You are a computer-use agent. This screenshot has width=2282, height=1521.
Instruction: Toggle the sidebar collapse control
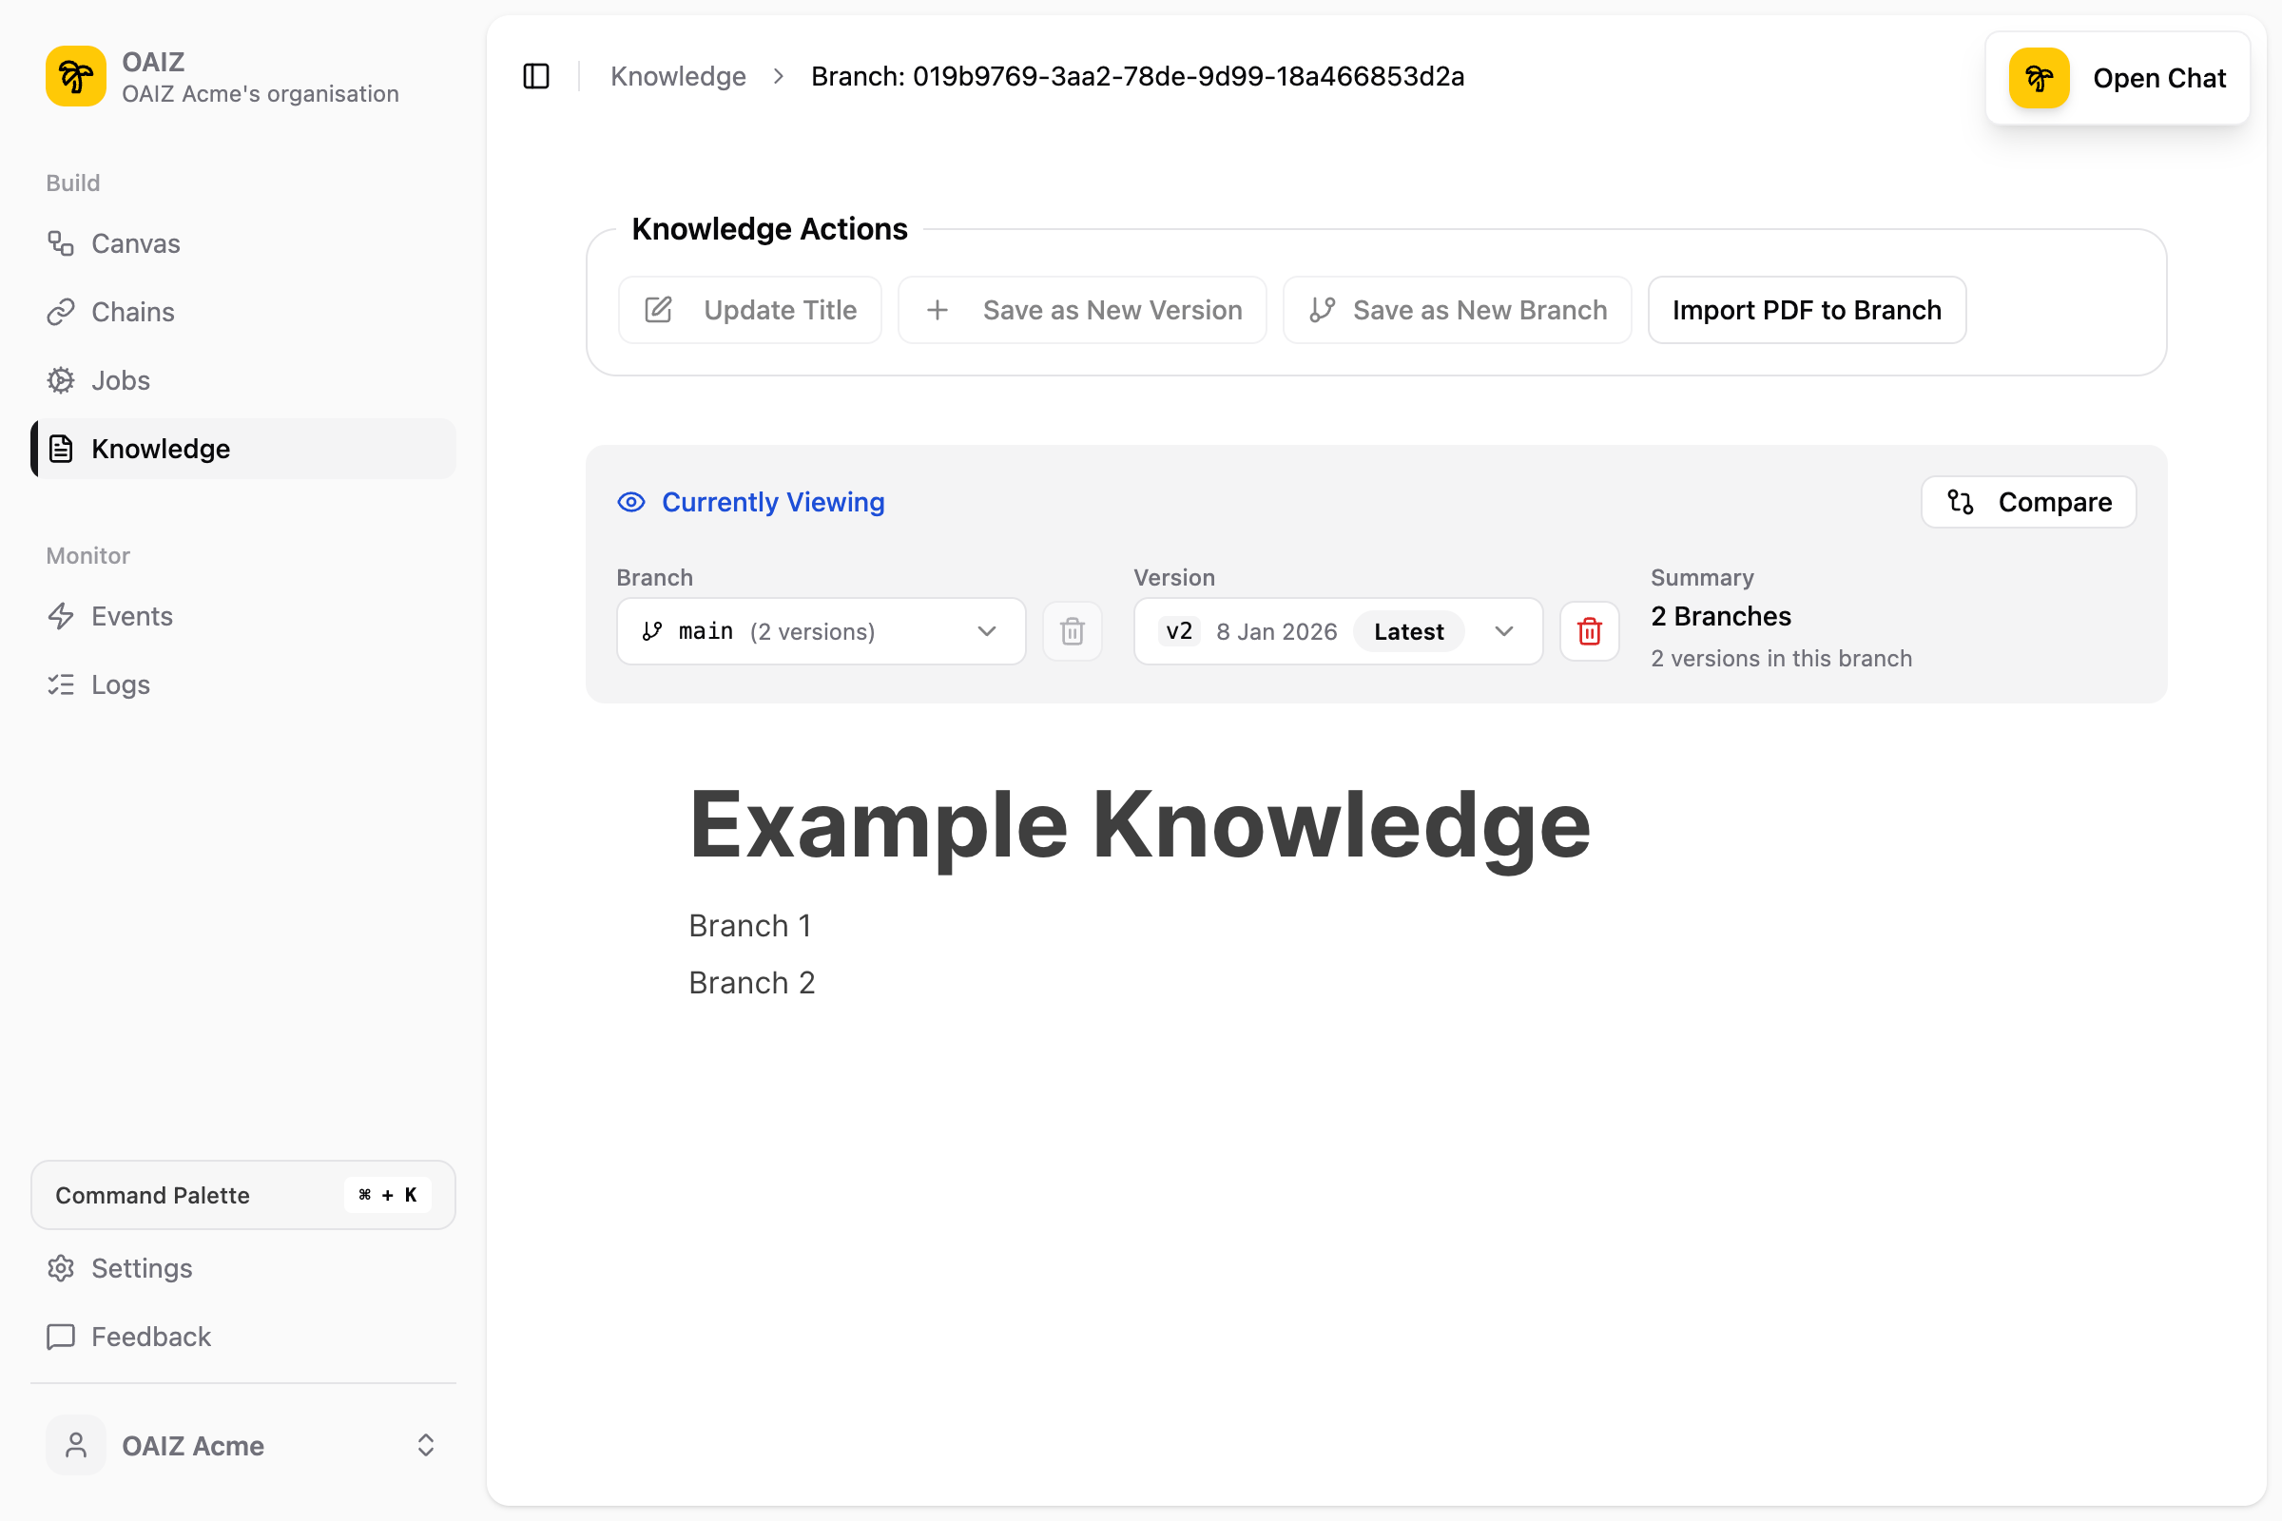tap(534, 76)
